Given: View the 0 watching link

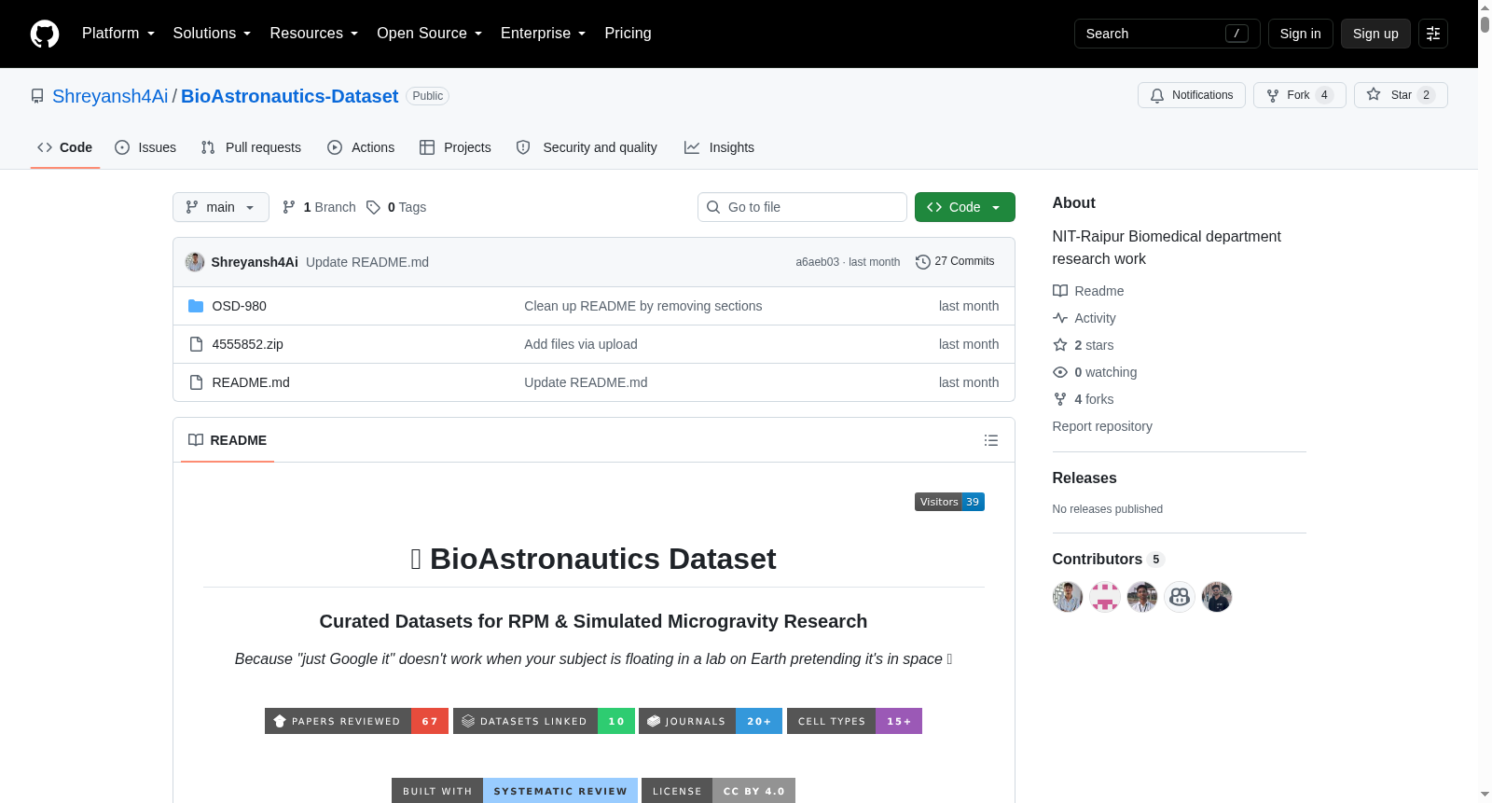Looking at the screenshot, I should click(1095, 372).
